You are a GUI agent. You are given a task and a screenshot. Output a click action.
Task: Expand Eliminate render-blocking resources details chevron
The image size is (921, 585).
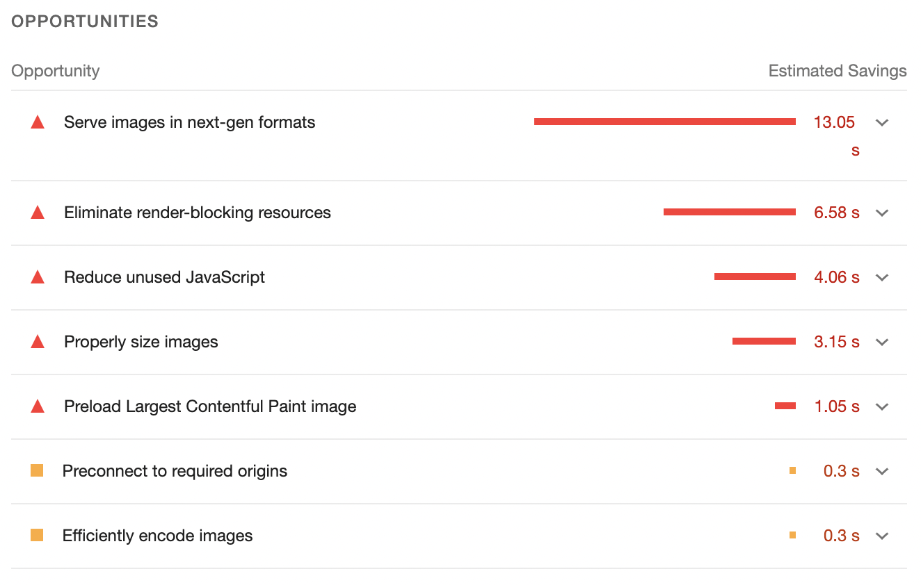coord(882,213)
